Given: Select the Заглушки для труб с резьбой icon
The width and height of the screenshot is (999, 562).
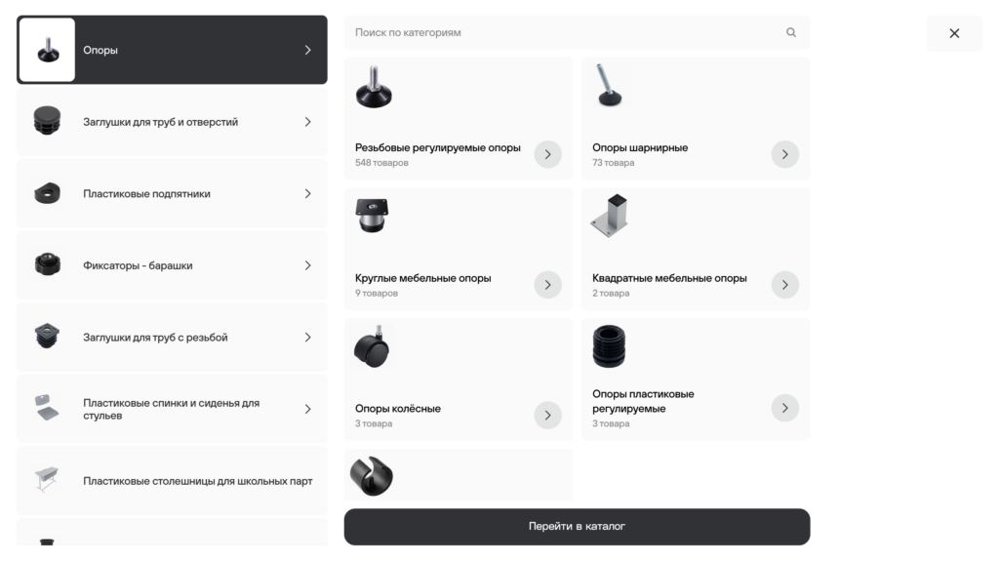Looking at the screenshot, I should [x=47, y=337].
